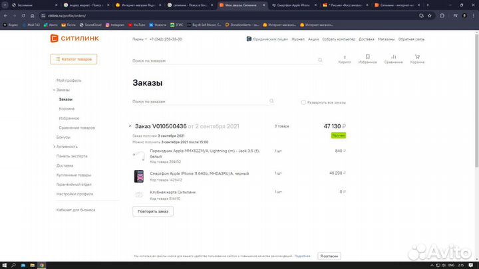Click the order search magnifier icon
This screenshot has height=269, width=479.
tap(271, 101)
